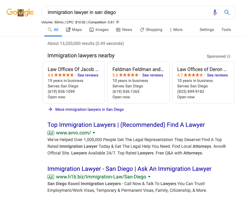245x200 pixels.
Task: Open Feldman Feldman and... listing
Action: point(138,69)
